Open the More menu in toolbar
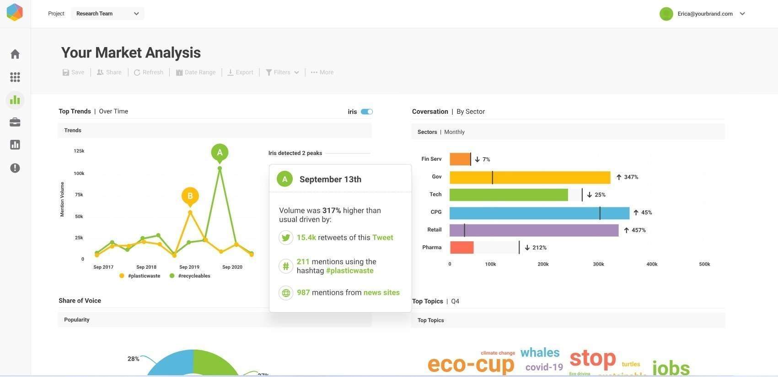The image size is (778, 377). coord(322,72)
